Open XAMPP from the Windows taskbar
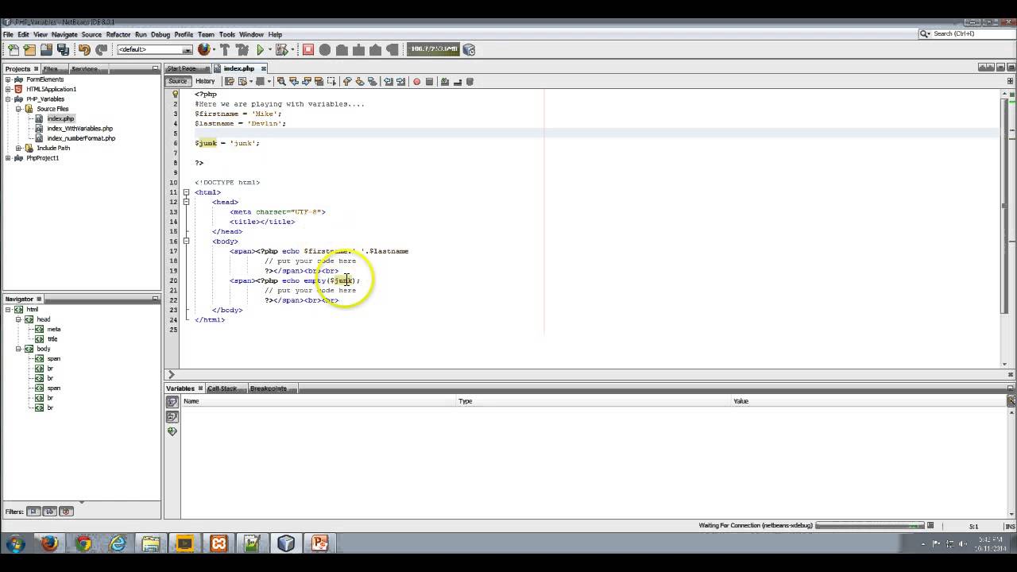The width and height of the screenshot is (1017, 572). point(218,544)
